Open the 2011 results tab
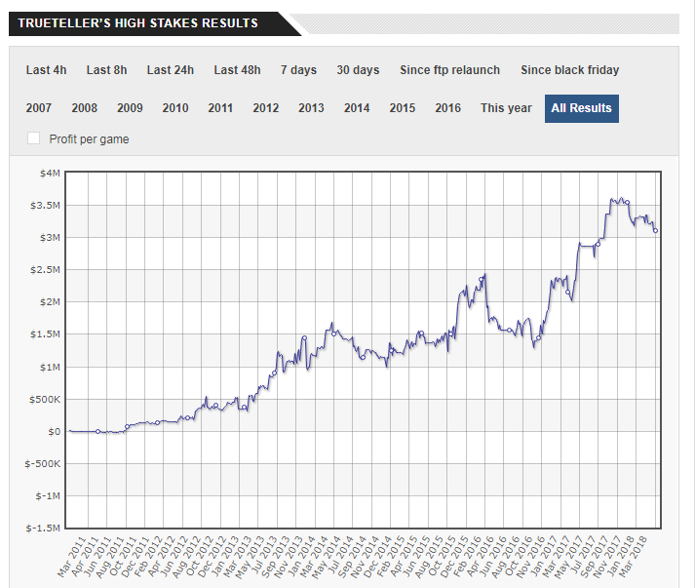The height and width of the screenshot is (588, 695). [x=220, y=108]
